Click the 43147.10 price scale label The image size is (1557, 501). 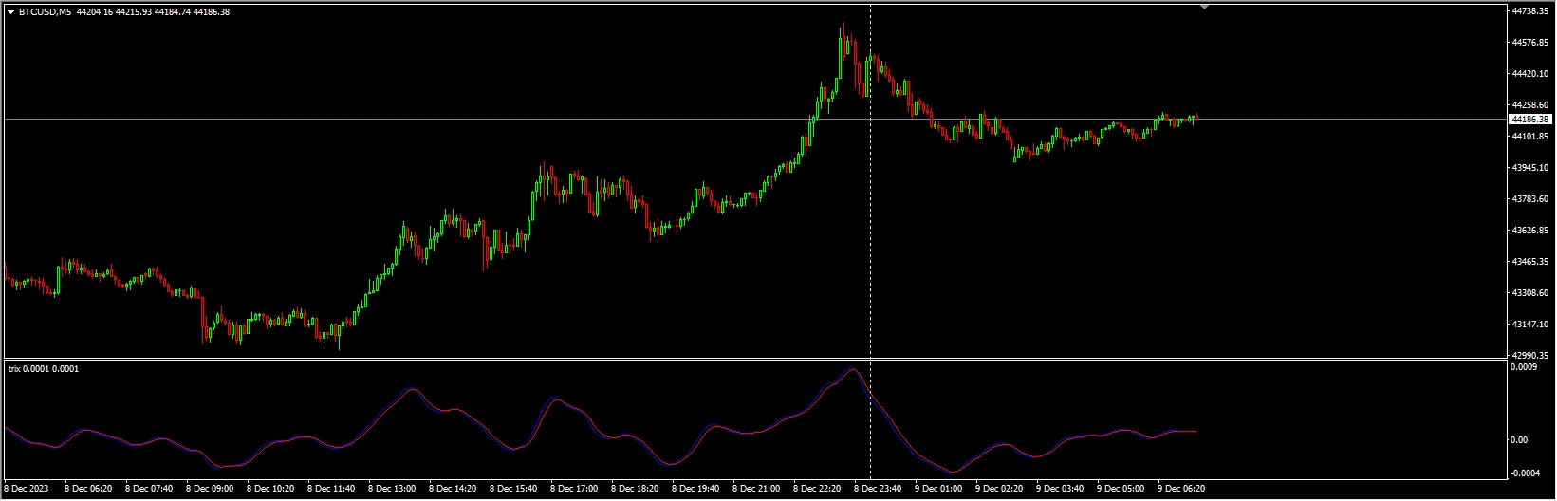pos(1529,325)
